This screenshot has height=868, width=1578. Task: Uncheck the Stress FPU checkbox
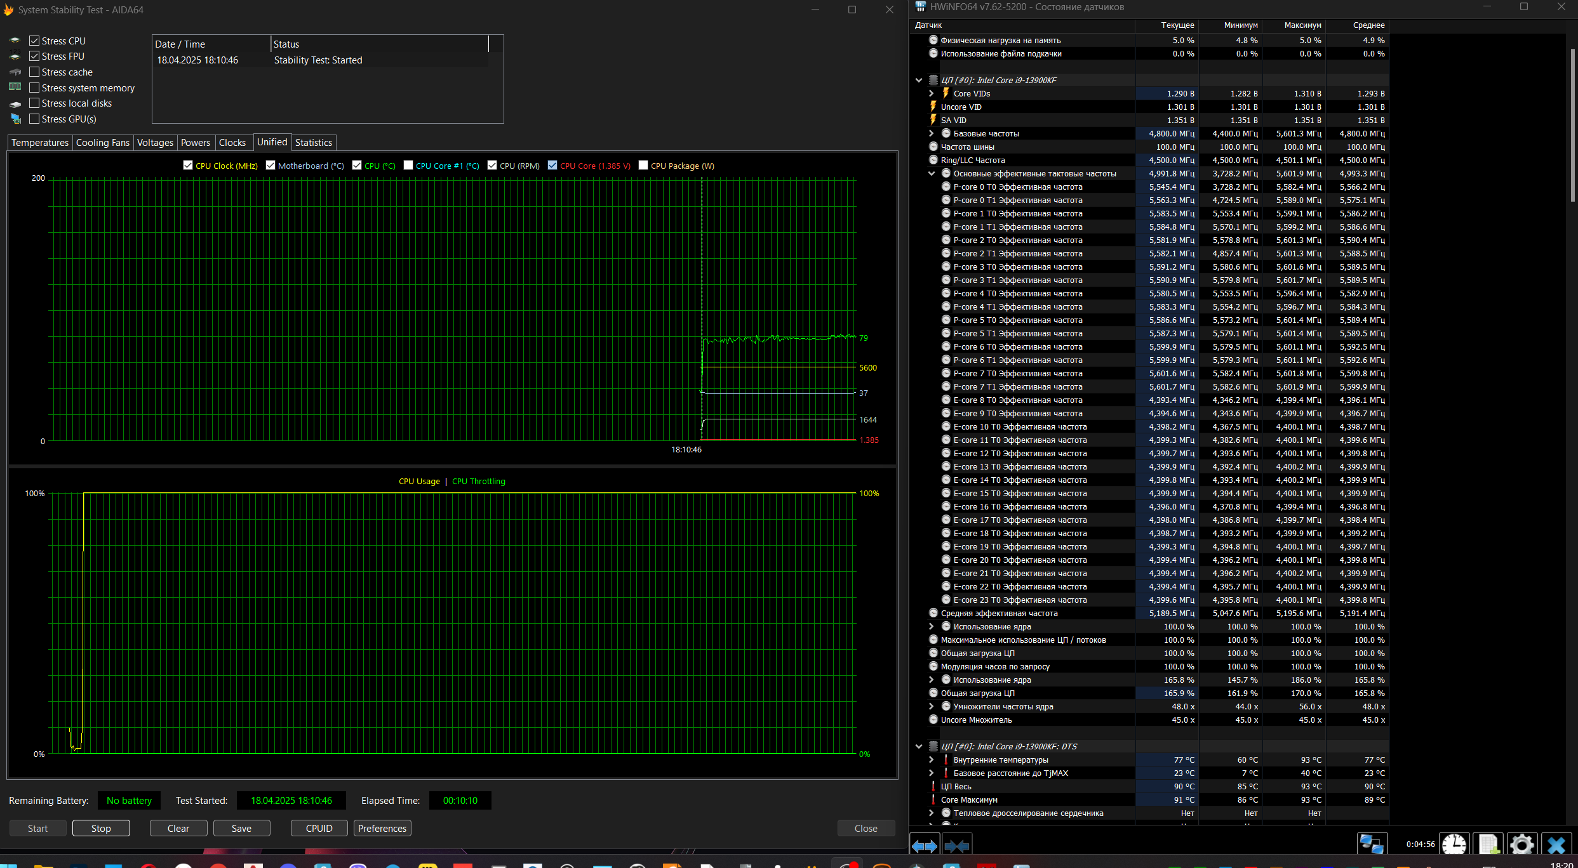point(34,56)
